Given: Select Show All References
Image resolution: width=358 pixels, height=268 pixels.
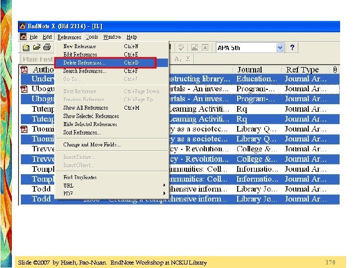Looking at the screenshot, I should click(x=112, y=108).
